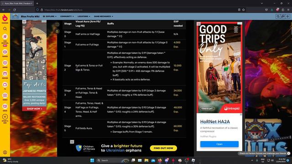Viewport: 292px width, 164px height.
Task: Close the Aura wiki browser tab
Action: pyautogui.click(x=31, y=3)
